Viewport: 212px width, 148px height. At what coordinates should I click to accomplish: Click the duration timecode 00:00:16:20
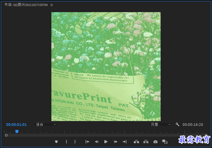point(193,125)
